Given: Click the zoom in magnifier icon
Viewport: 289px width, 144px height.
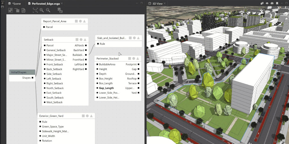Looking at the screenshot, I should coord(42,10).
